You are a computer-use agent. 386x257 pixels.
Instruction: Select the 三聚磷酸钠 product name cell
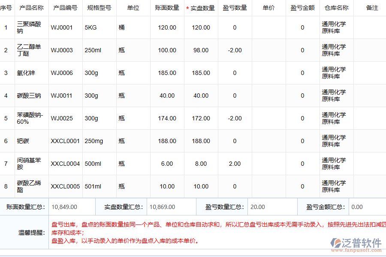31,27
